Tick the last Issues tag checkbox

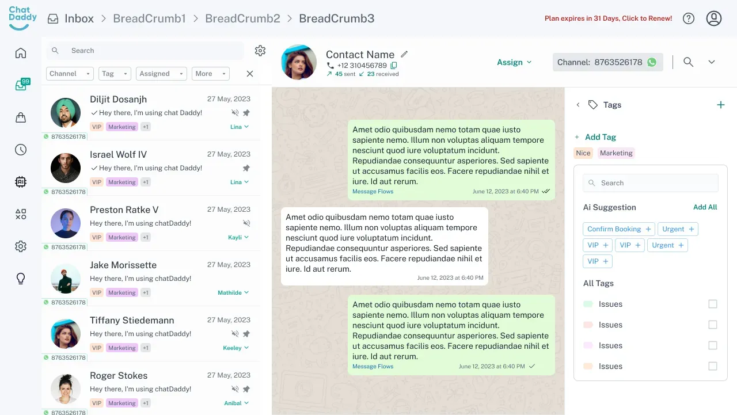click(712, 366)
